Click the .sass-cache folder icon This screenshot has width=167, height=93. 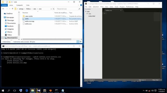[24, 16]
